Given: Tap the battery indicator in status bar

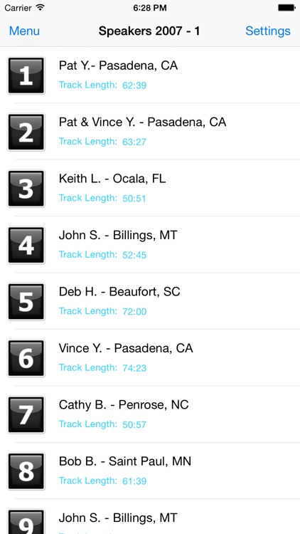Looking at the screenshot, I should (286, 8).
